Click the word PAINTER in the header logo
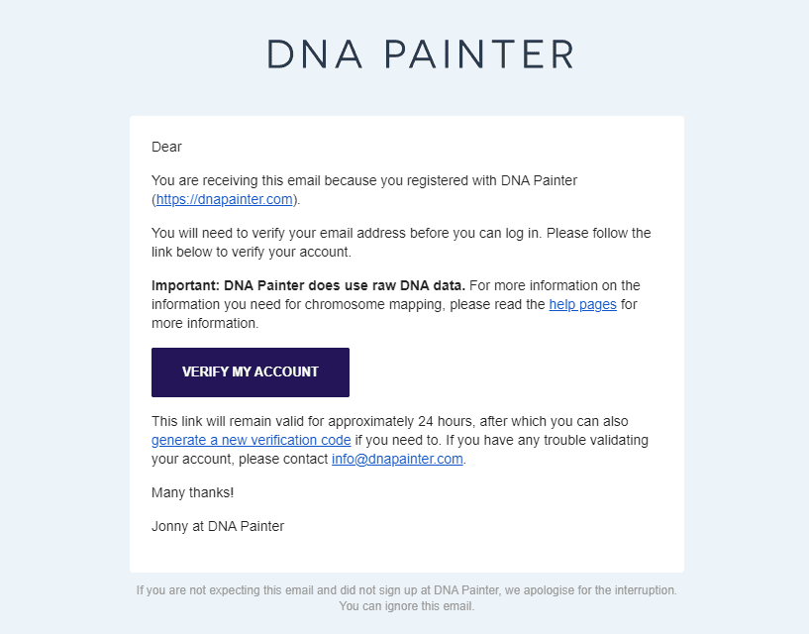 coord(479,54)
